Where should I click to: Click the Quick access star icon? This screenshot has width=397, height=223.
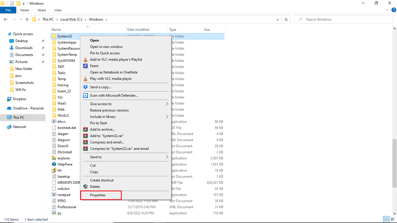click(10, 34)
